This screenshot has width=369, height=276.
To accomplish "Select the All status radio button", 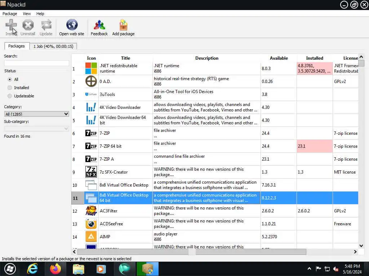I will [x=10, y=79].
